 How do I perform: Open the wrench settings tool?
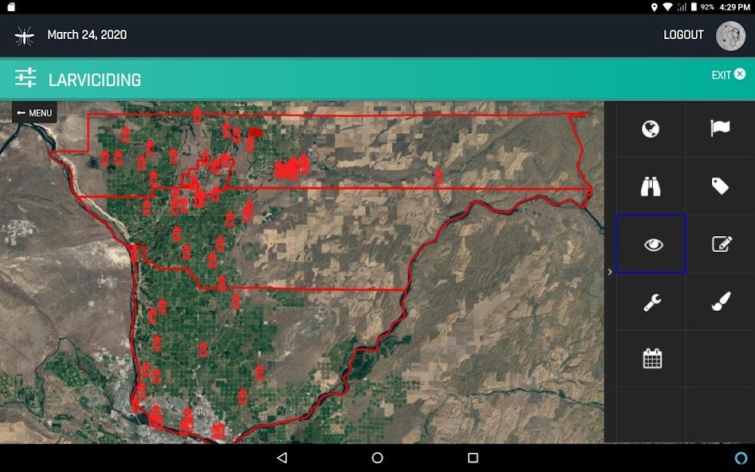pos(650,302)
